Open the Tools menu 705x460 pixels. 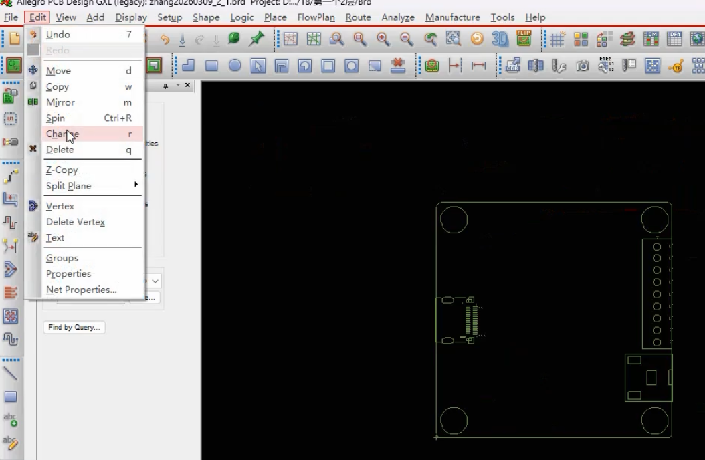tap(502, 17)
